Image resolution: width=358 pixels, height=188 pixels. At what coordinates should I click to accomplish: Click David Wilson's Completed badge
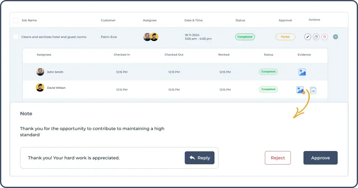[268, 89]
